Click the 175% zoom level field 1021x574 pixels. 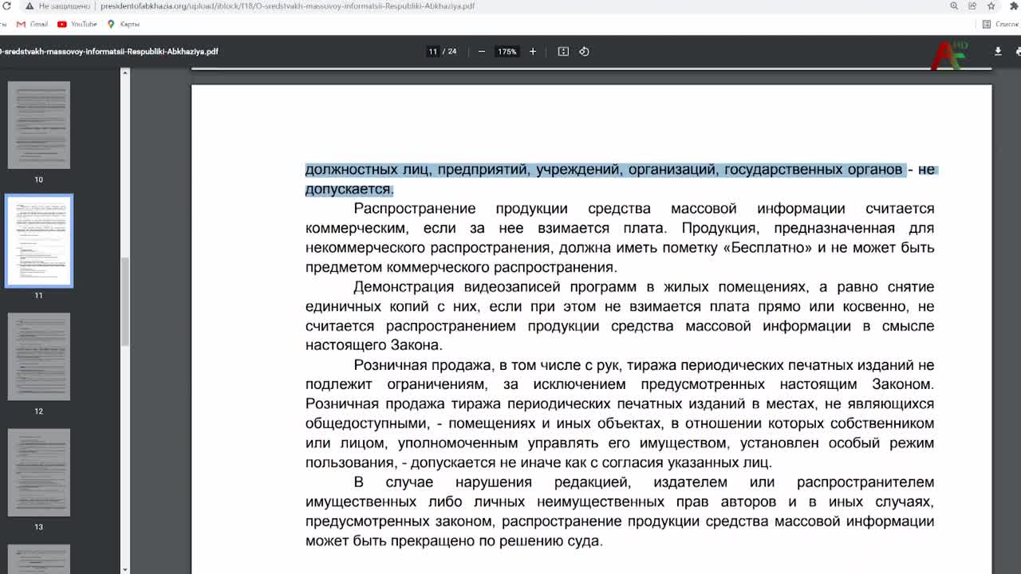pos(507,51)
